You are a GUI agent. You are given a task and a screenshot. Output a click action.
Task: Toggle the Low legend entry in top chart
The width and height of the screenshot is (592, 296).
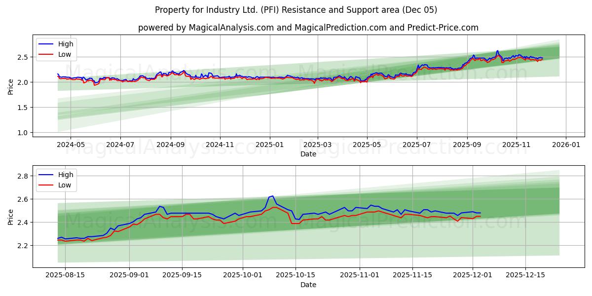[64, 54]
